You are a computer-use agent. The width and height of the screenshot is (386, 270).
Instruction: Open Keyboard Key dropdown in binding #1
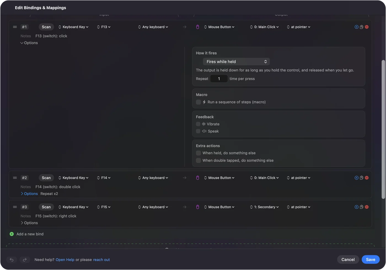click(x=73, y=27)
